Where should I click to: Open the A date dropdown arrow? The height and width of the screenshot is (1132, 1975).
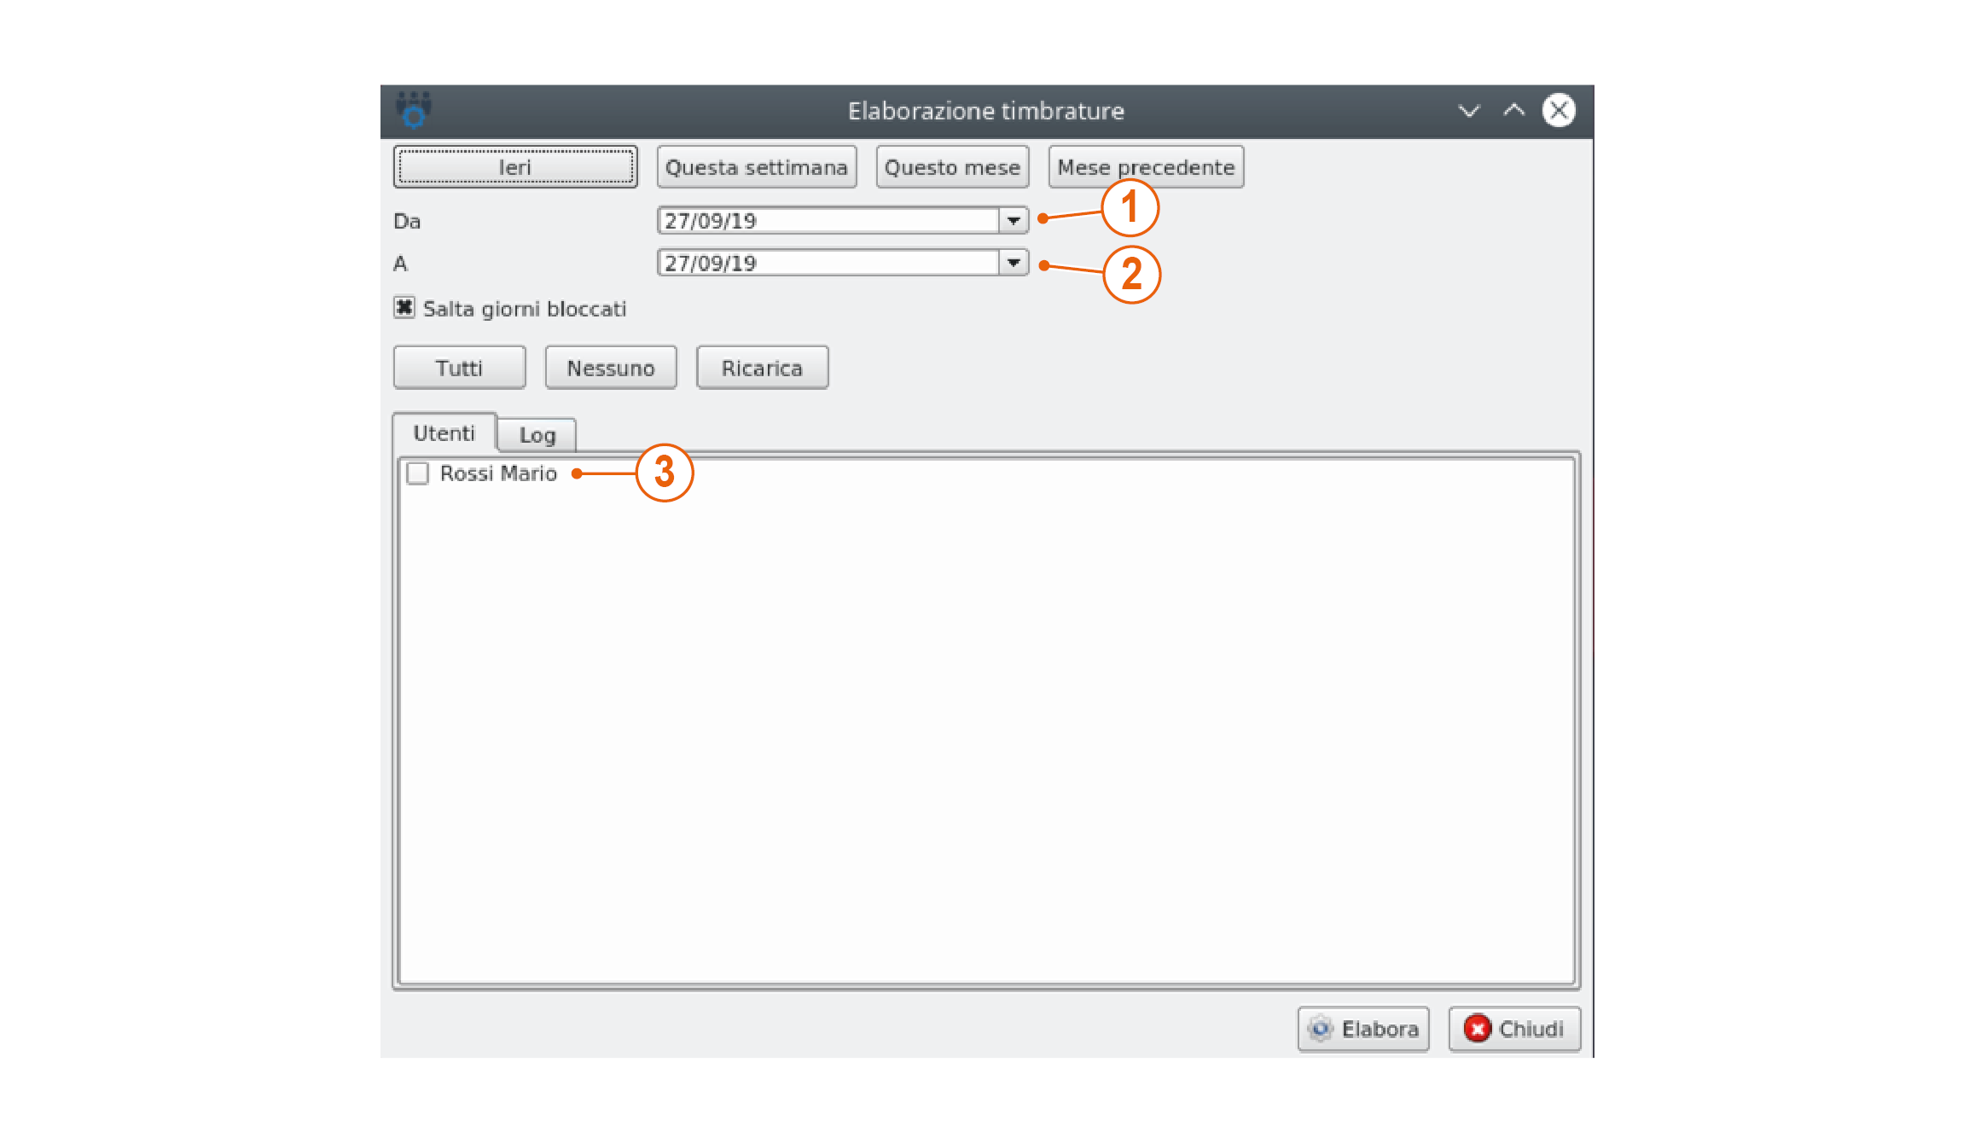pyautogui.click(x=1013, y=263)
